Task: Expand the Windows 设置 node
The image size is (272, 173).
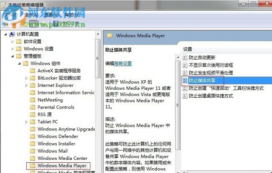Action: coord(12,49)
